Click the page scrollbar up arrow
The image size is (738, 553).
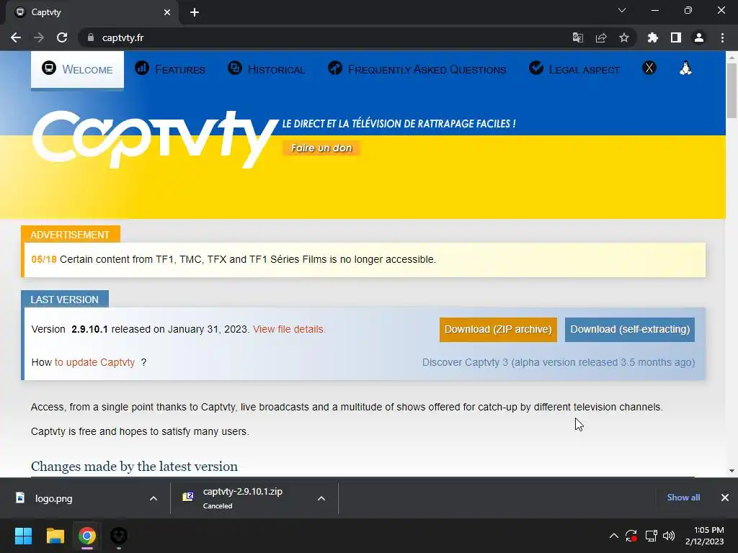tap(732, 57)
